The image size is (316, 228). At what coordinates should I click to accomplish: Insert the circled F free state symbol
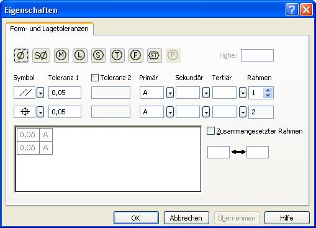click(136, 55)
